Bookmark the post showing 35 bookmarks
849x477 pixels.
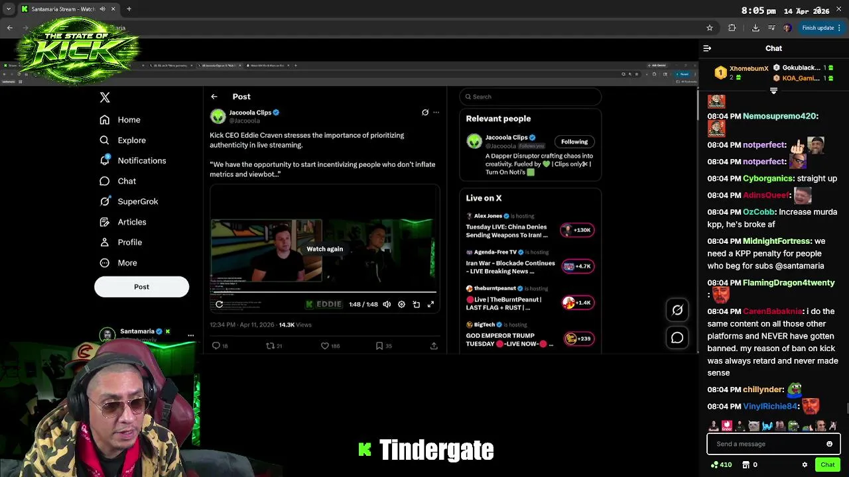379,346
